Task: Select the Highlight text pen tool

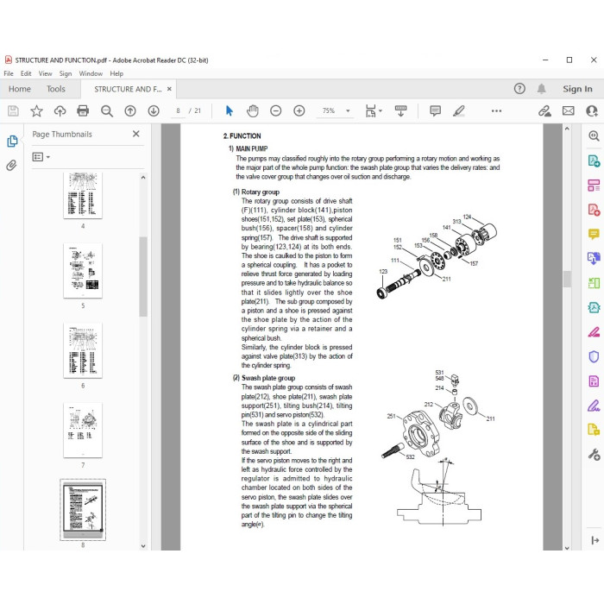Action: (x=459, y=111)
